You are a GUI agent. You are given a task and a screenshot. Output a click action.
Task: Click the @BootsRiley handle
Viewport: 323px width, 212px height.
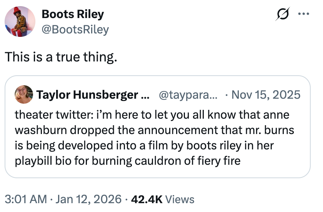click(75, 29)
